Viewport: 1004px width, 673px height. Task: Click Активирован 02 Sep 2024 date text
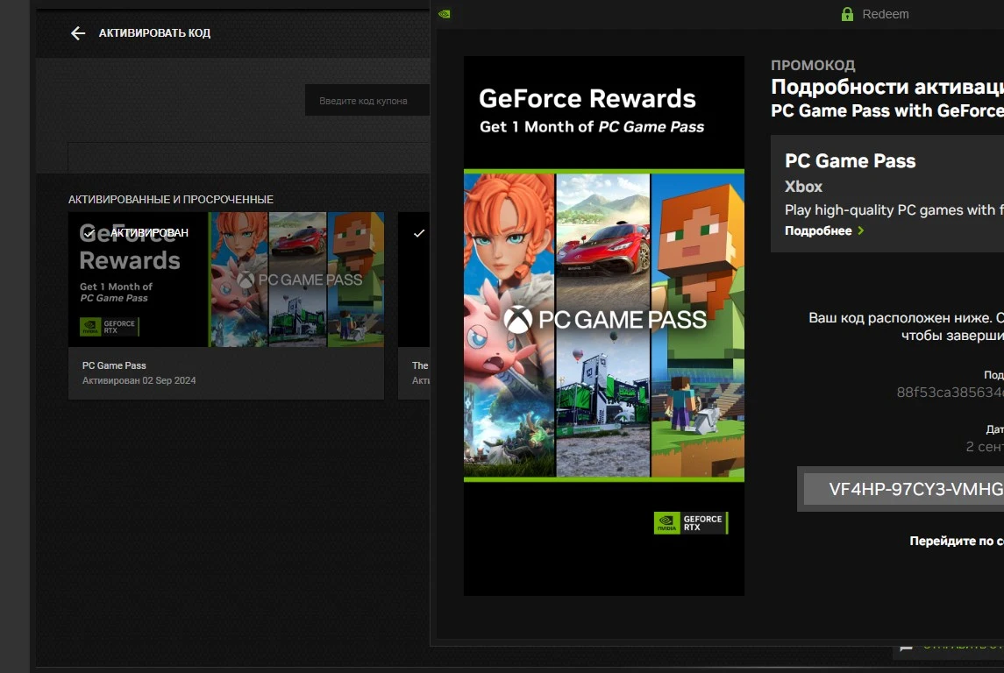coord(139,380)
